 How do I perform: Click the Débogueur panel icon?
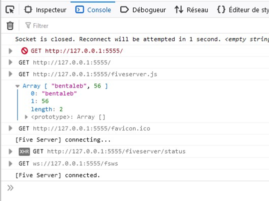pos(125,9)
